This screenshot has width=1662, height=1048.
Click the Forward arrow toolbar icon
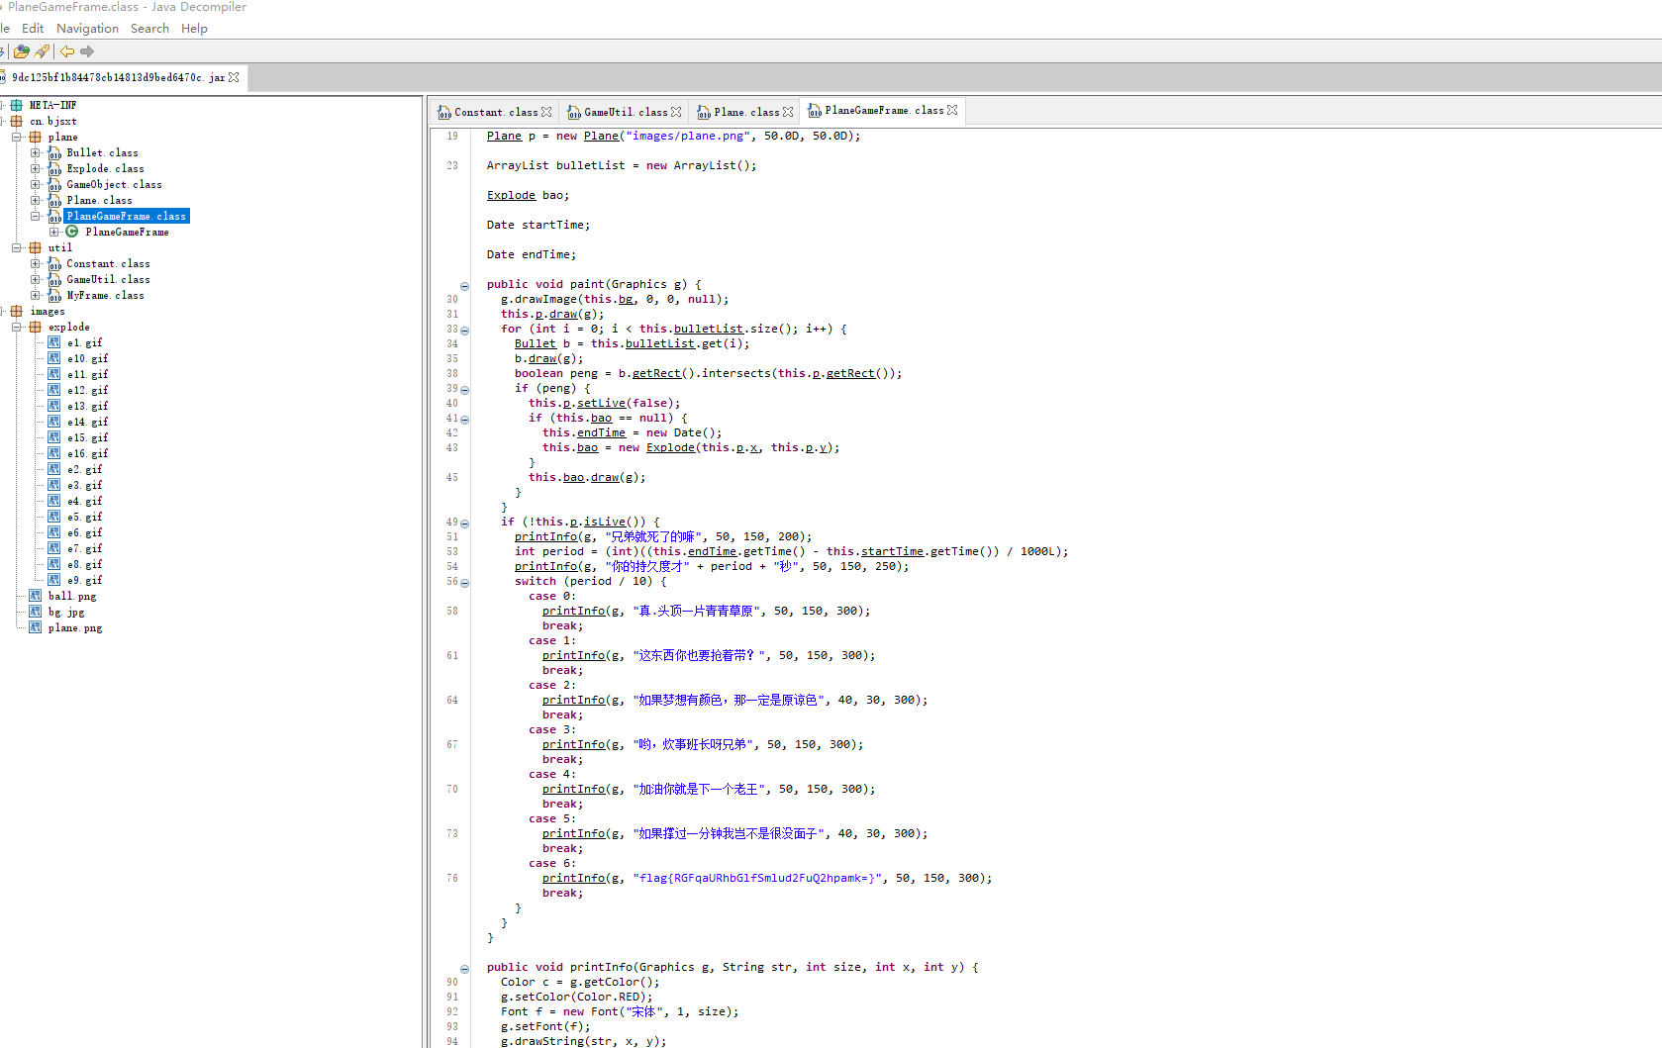(x=87, y=51)
